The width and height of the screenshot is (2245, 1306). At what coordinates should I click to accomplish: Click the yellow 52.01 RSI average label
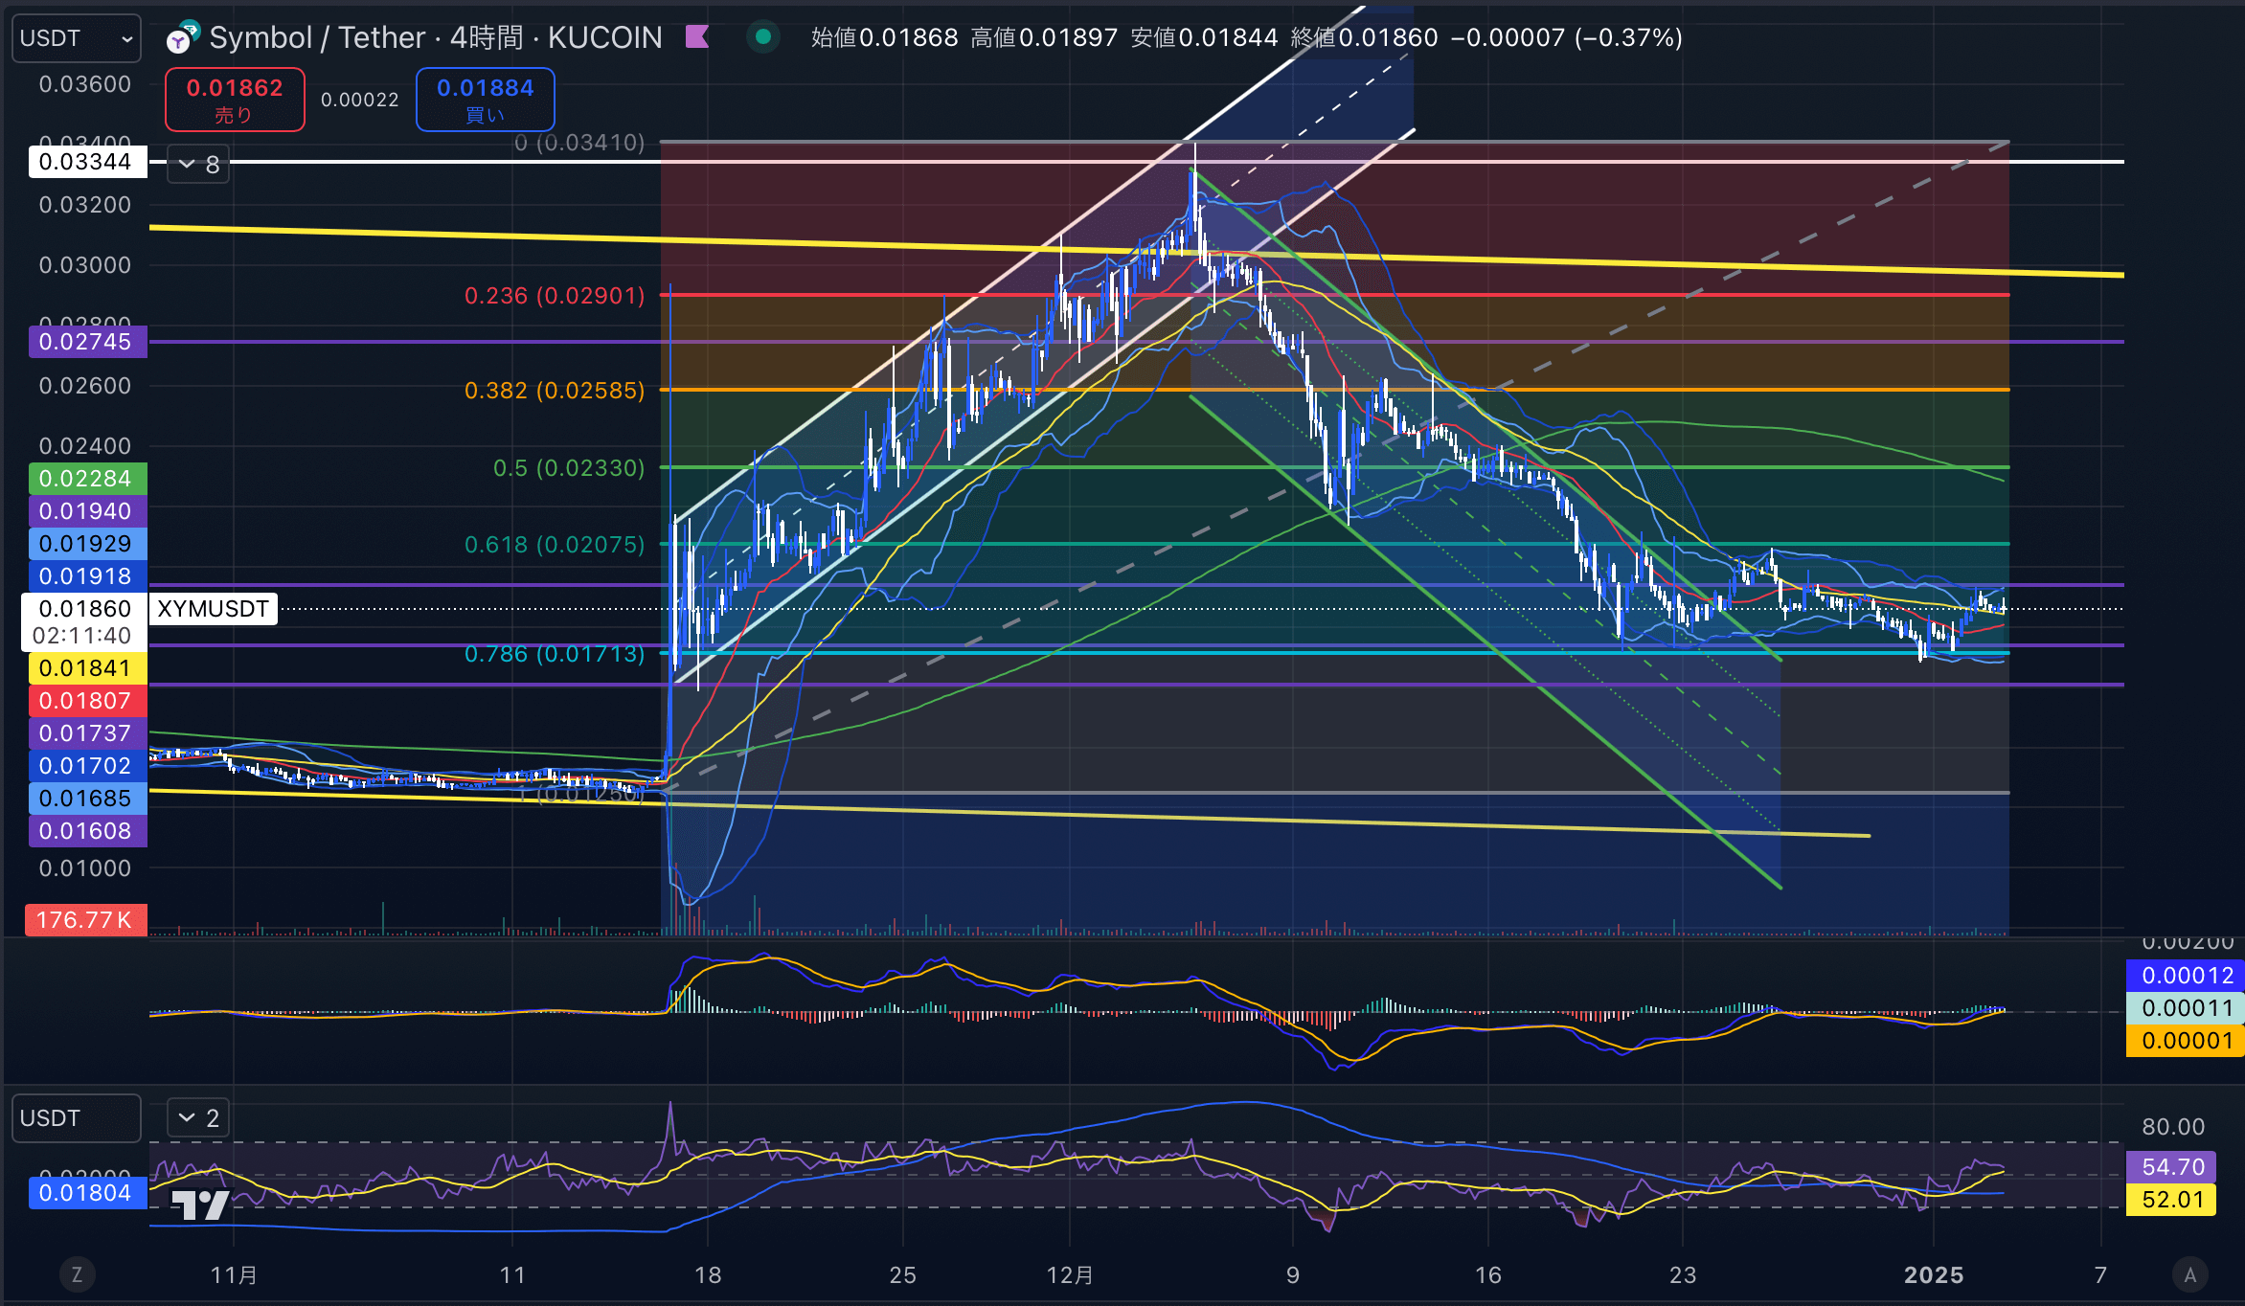coord(2171,1200)
